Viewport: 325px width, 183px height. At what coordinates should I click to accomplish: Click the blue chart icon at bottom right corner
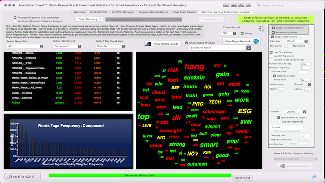(314, 176)
